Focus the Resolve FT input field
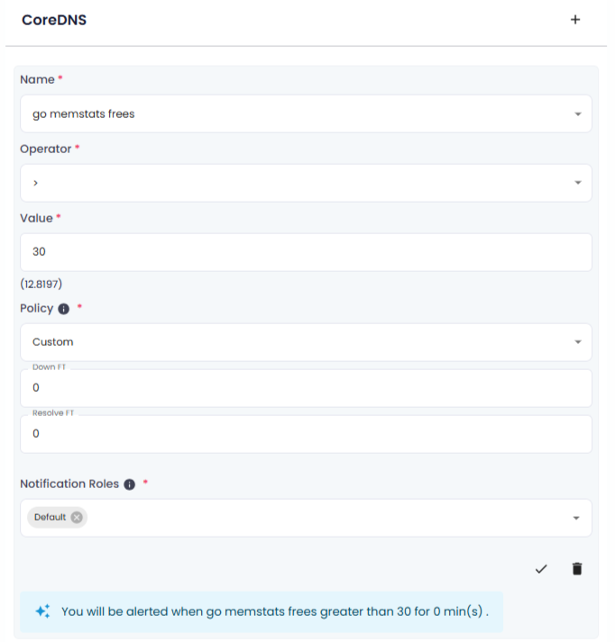Image resolution: width=615 pixels, height=642 pixels. pos(306,434)
